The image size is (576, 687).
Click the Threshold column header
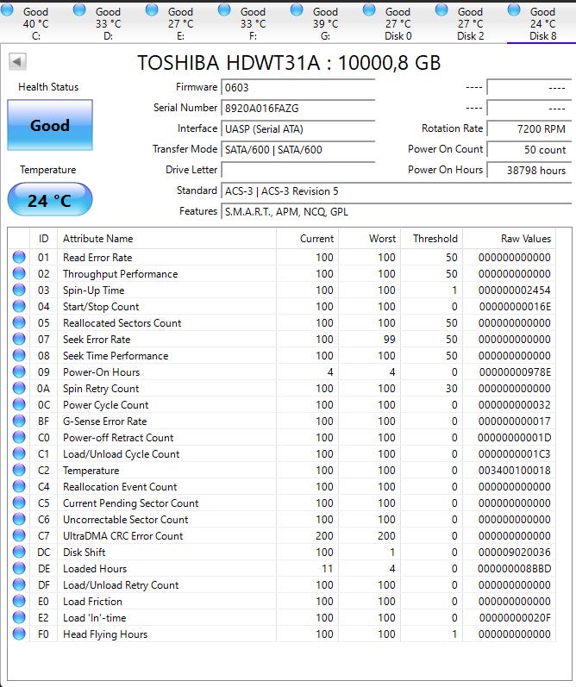[432, 239]
